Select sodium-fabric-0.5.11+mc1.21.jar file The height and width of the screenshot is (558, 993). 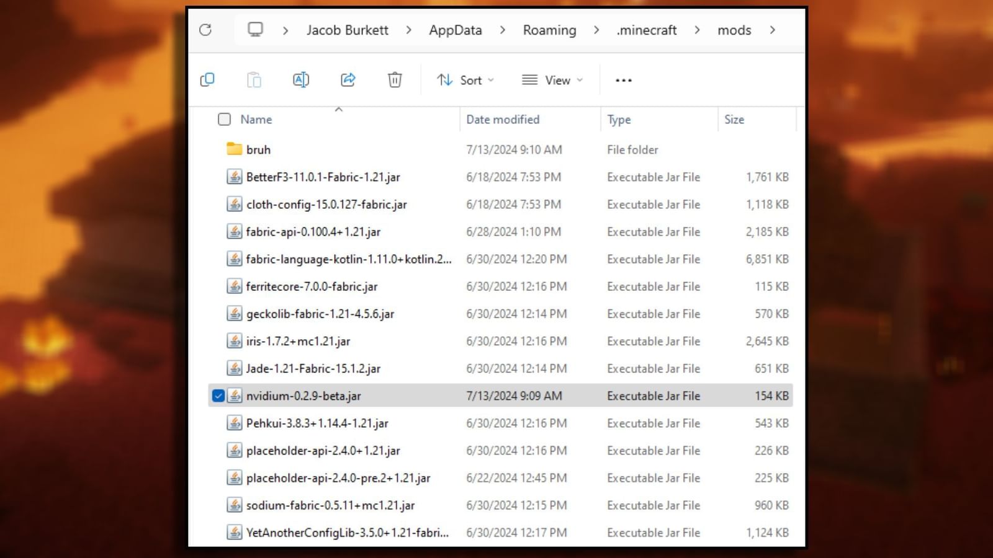pyautogui.click(x=330, y=505)
